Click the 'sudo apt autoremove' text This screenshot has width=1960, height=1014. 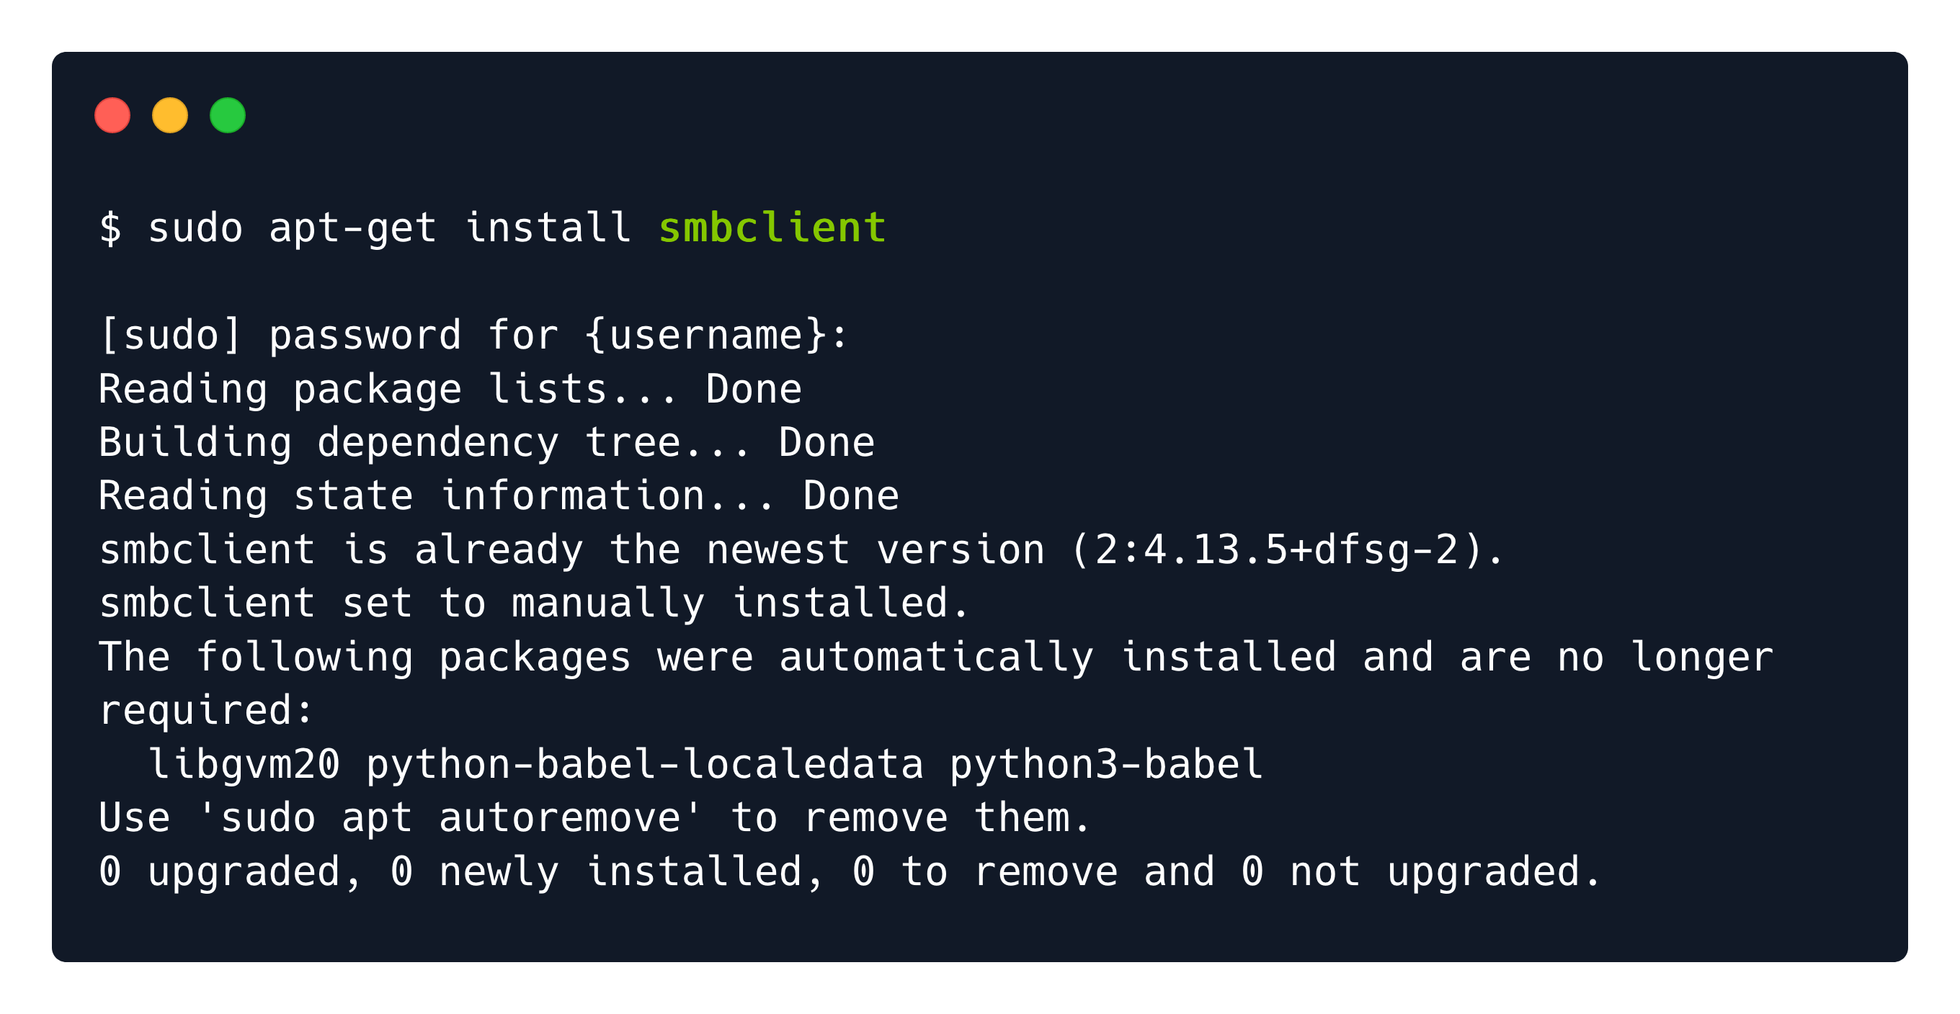tap(450, 817)
